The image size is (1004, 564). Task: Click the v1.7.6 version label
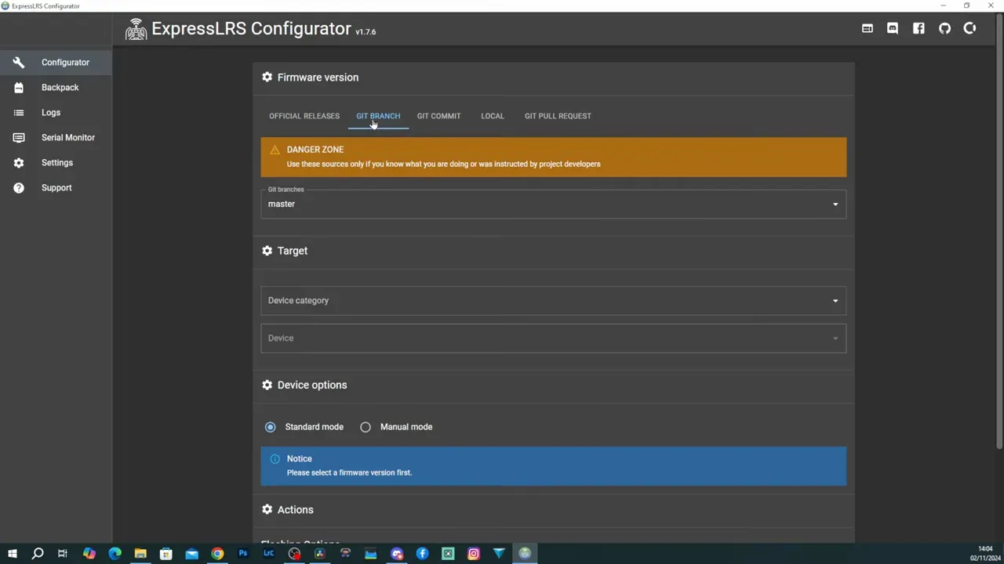click(366, 32)
